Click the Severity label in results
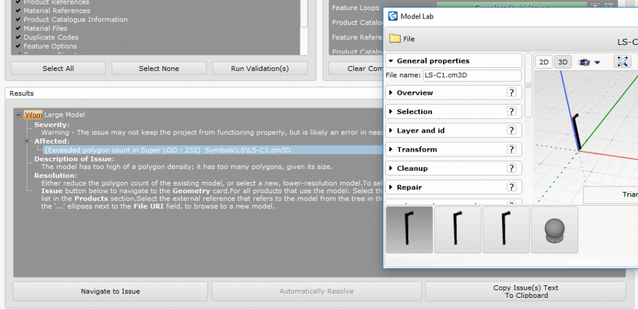This screenshot has height=309, width=638. 52,125
